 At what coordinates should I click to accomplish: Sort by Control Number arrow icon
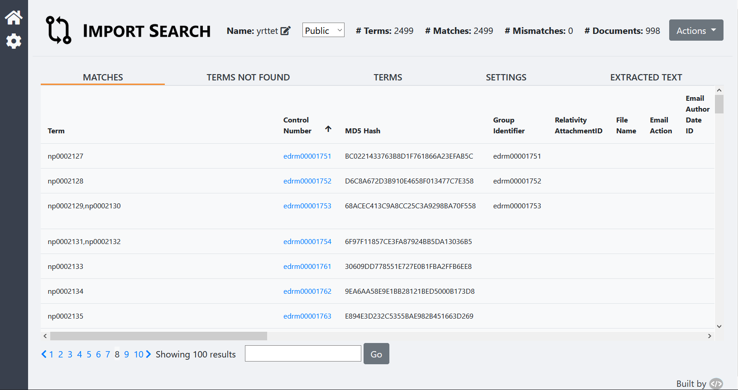tap(328, 129)
